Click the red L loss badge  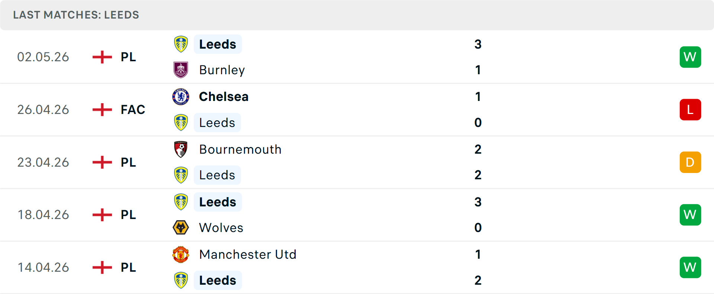click(x=690, y=110)
